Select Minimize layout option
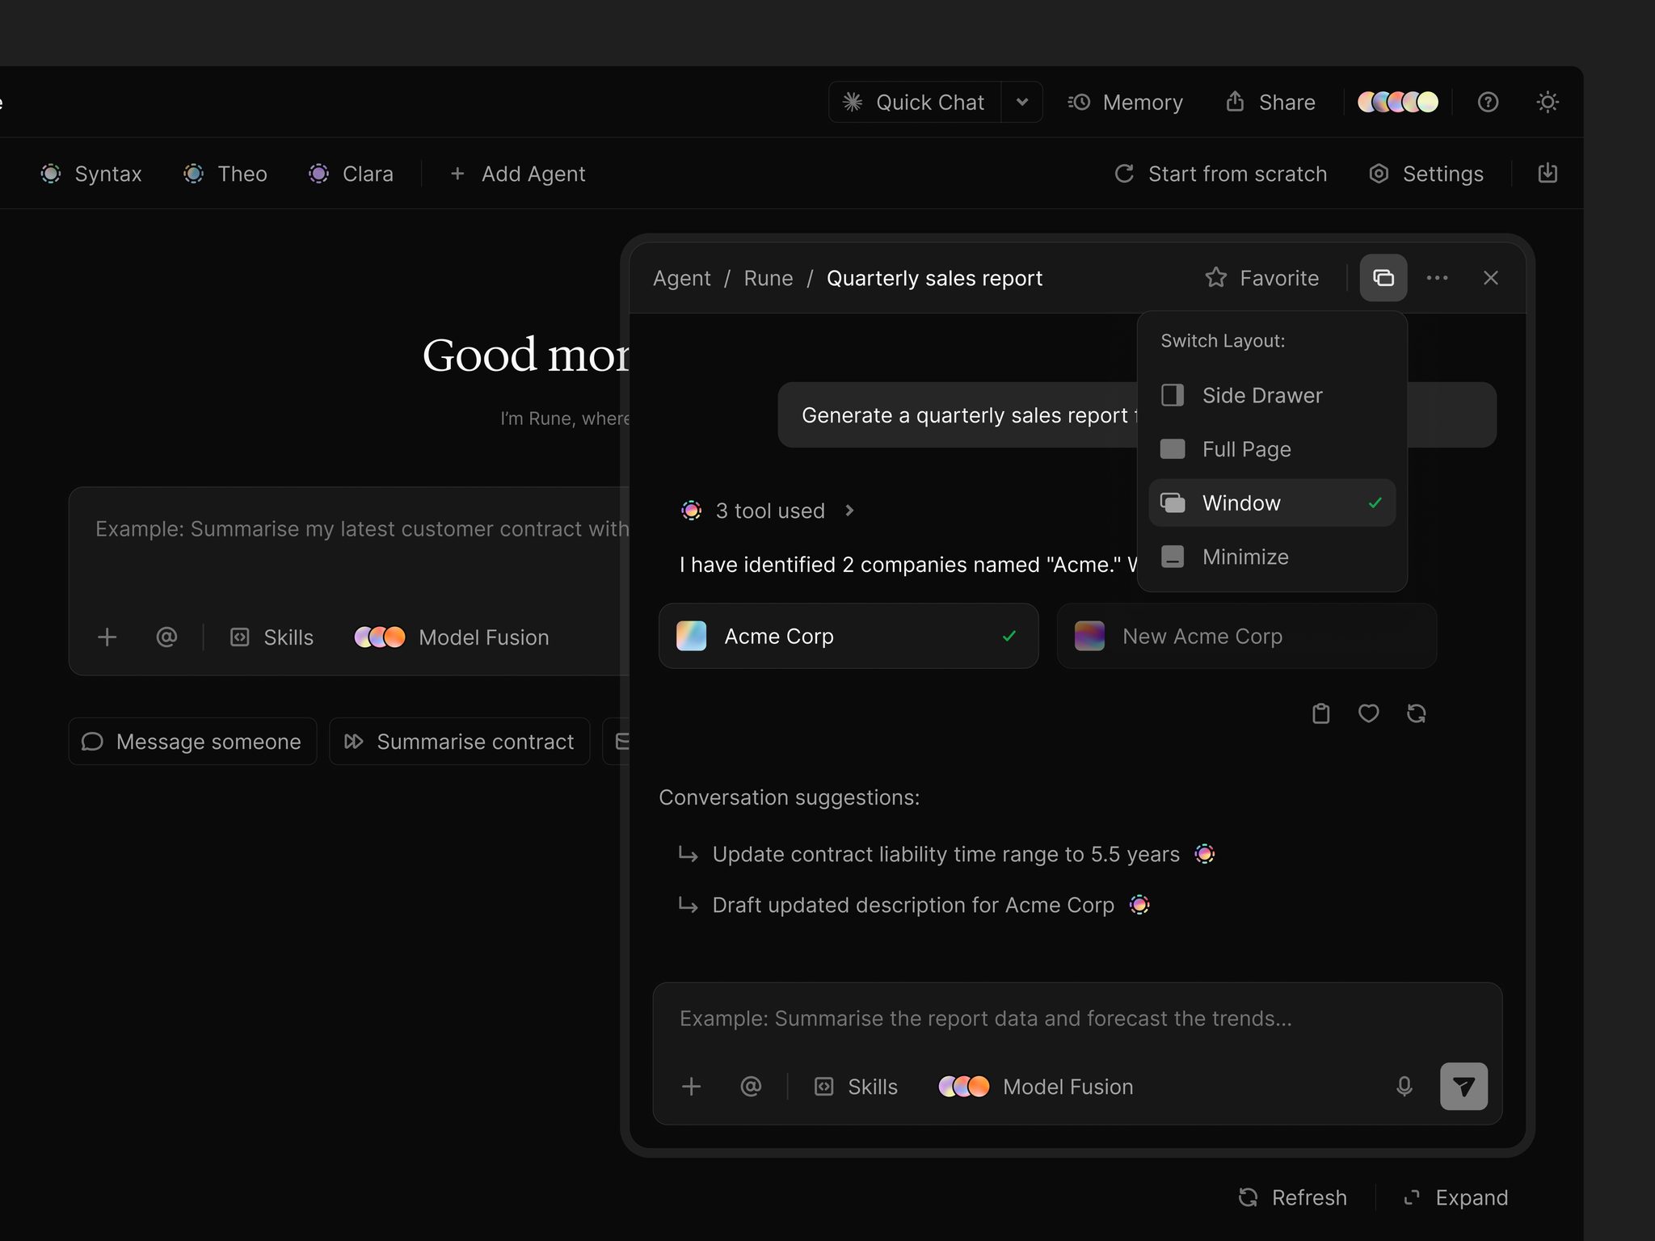Viewport: 1655px width, 1241px height. (1272, 557)
